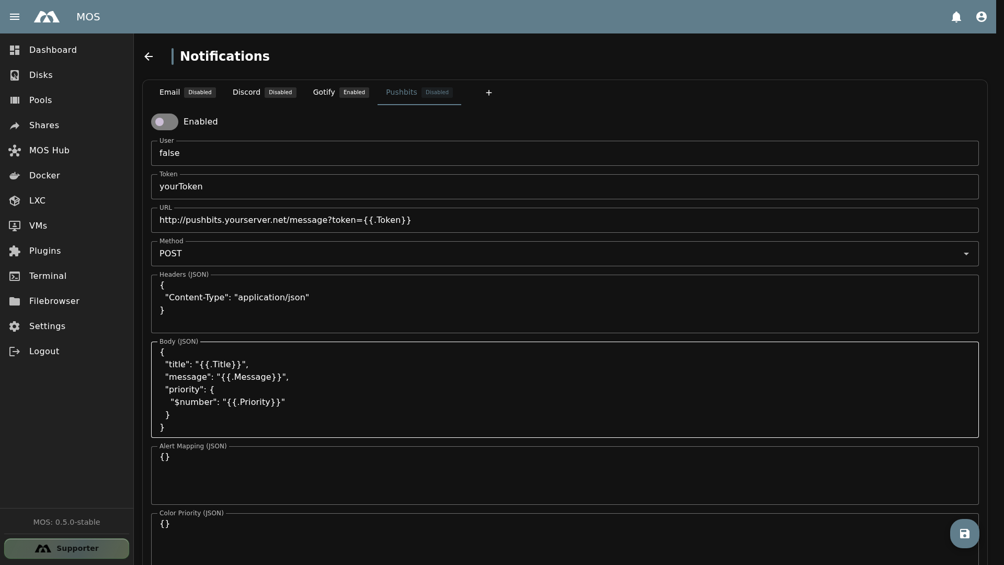
Task: Click into Alert Mapping (JSON) area
Action: [565, 476]
